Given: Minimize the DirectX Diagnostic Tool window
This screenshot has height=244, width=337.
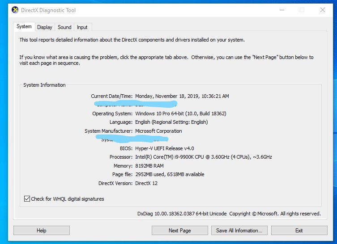Looking at the screenshot, I should (282, 10).
